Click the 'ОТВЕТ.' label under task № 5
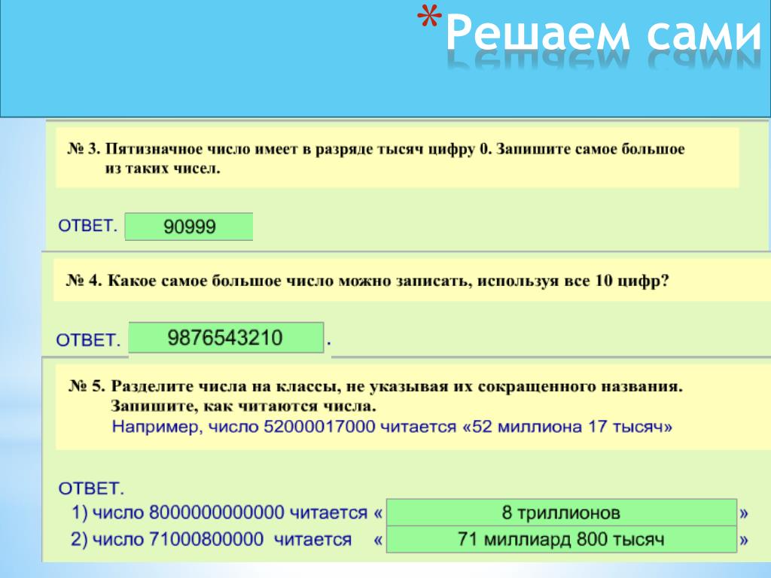Image resolution: width=771 pixels, height=578 pixels. tap(91, 488)
